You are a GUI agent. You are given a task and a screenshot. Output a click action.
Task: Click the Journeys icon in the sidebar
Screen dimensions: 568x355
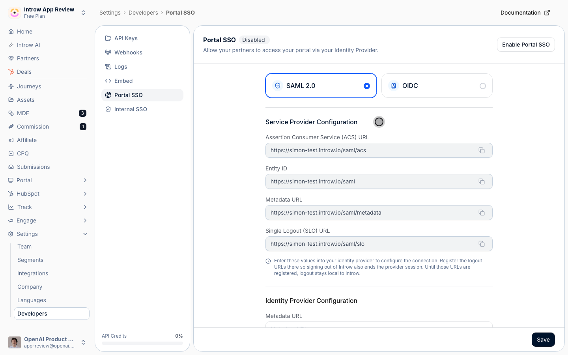[11, 86]
